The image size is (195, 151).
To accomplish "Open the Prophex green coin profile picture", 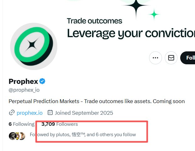I will 34,46.
